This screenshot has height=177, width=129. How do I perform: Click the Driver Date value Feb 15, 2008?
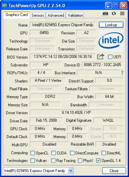pos(46,120)
